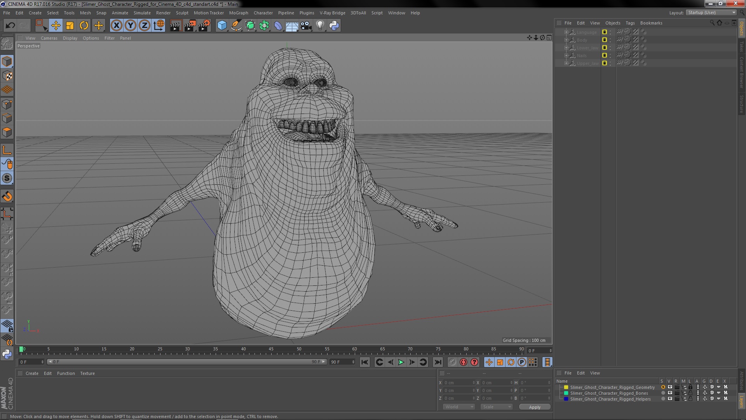Expand the Nails object tree node
Image resolution: width=746 pixels, height=420 pixels.
pyautogui.click(x=566, y=56)
